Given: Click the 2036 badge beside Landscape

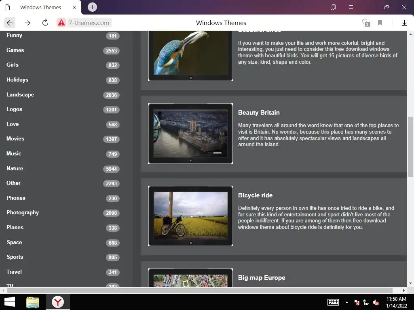Looking at the screenshot, I should 112,95.
